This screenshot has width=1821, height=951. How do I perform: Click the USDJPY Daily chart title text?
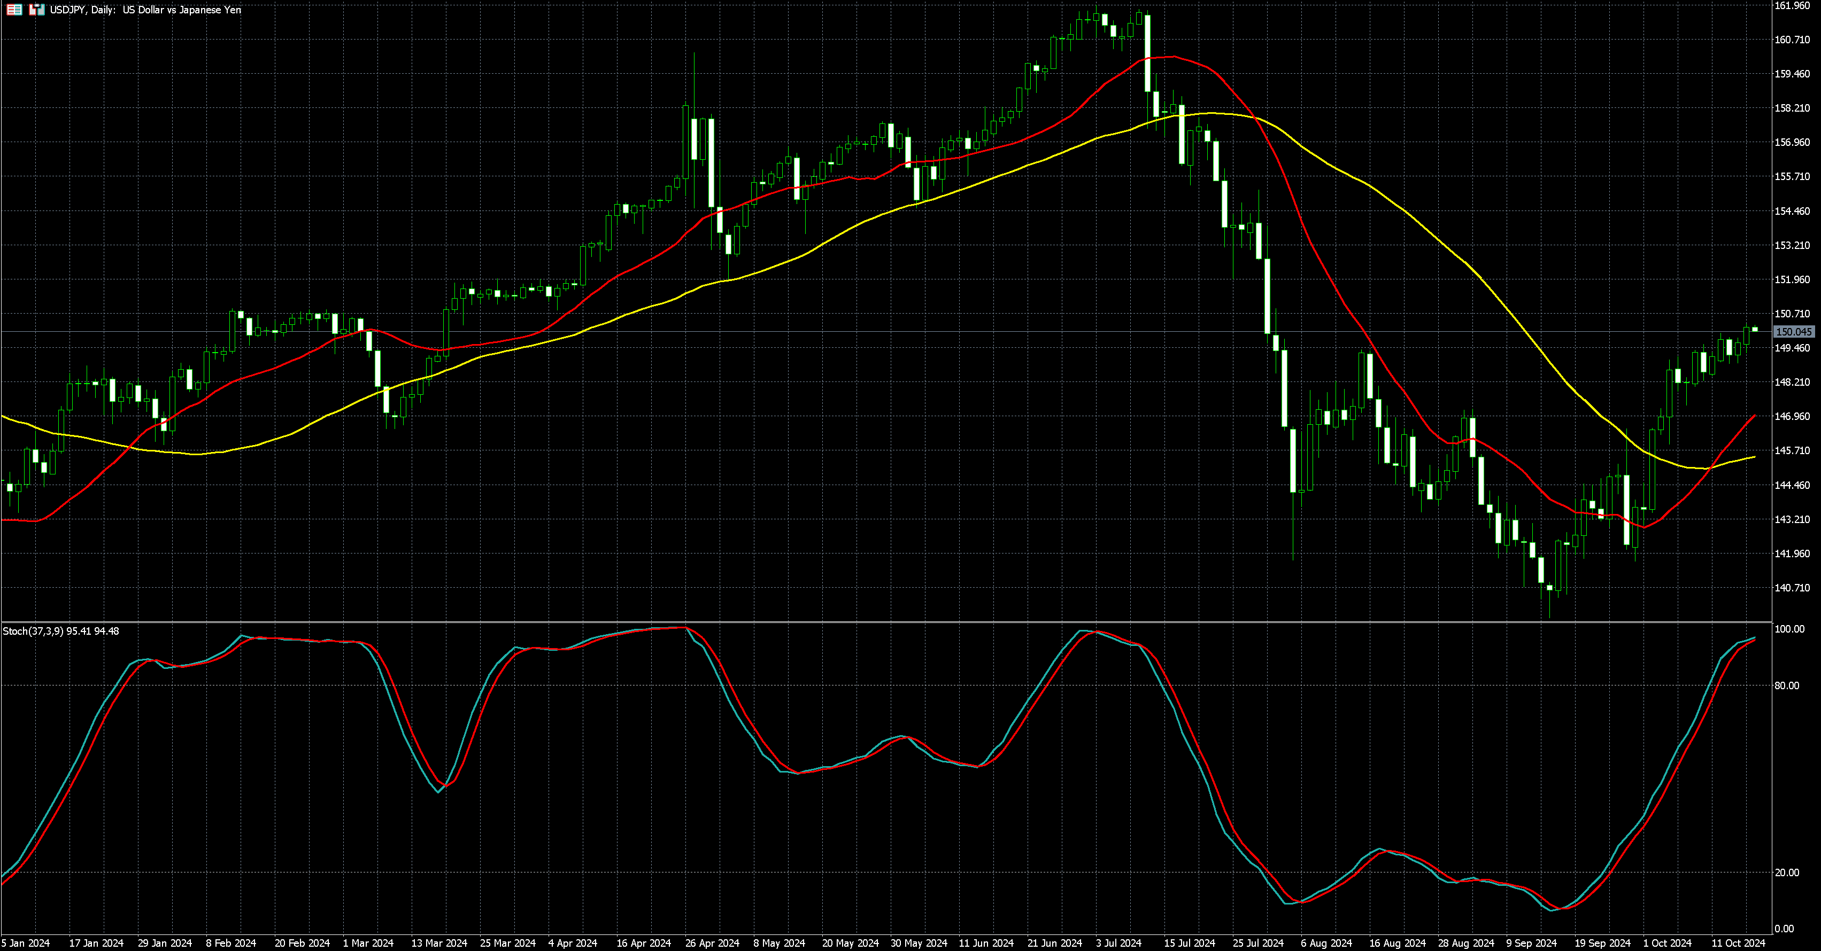tap(145, 10)
